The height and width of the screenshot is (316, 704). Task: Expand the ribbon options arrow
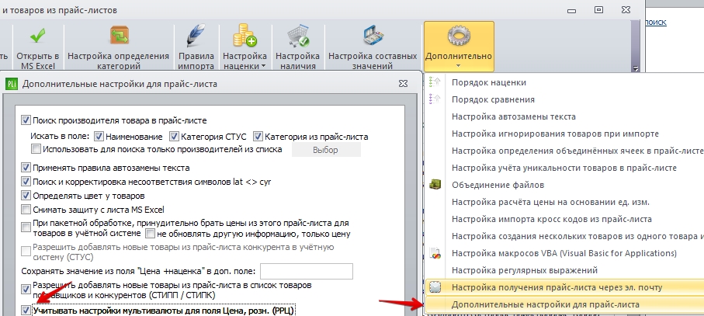[x=635, y=68]
